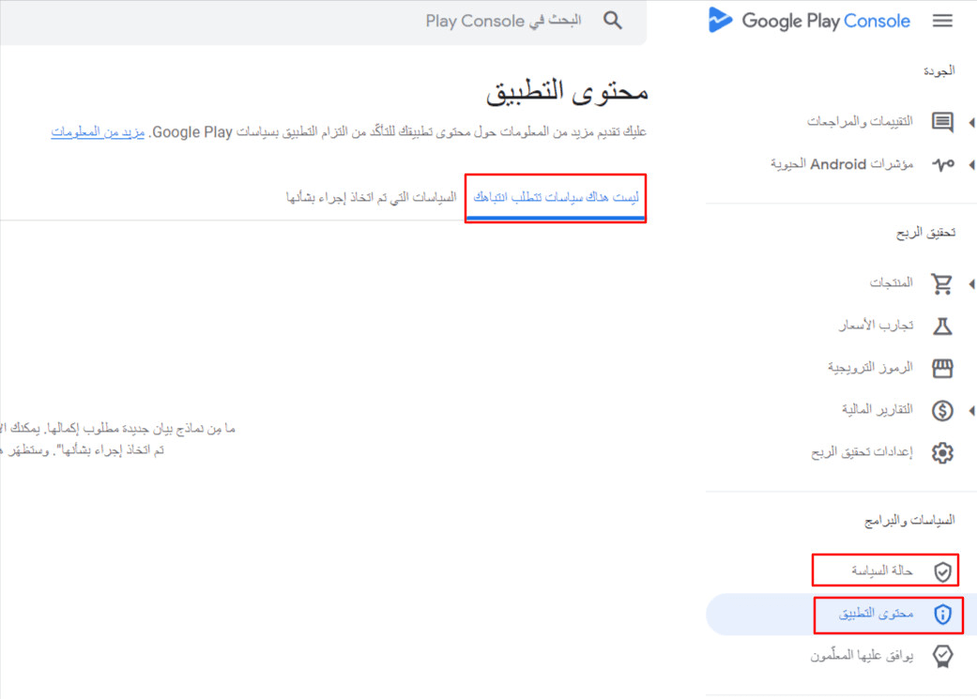
Task: Open the مزيد من المعلومات link
Action: tap(98, 132)
